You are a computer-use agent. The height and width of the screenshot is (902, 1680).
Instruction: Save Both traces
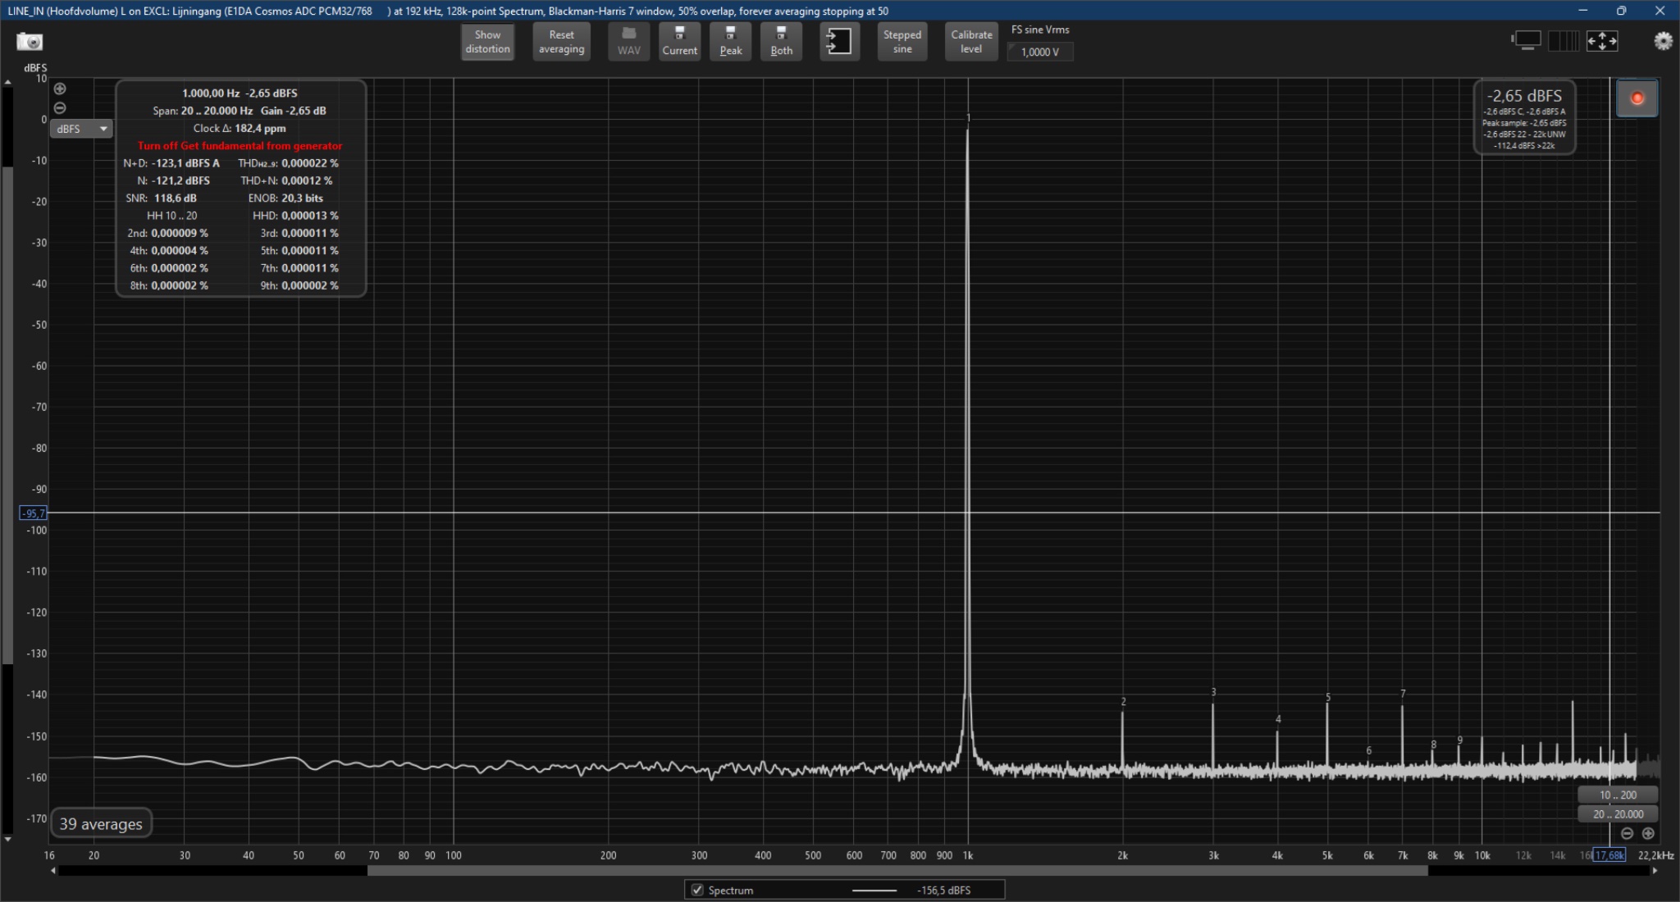(x=781, y=42)
